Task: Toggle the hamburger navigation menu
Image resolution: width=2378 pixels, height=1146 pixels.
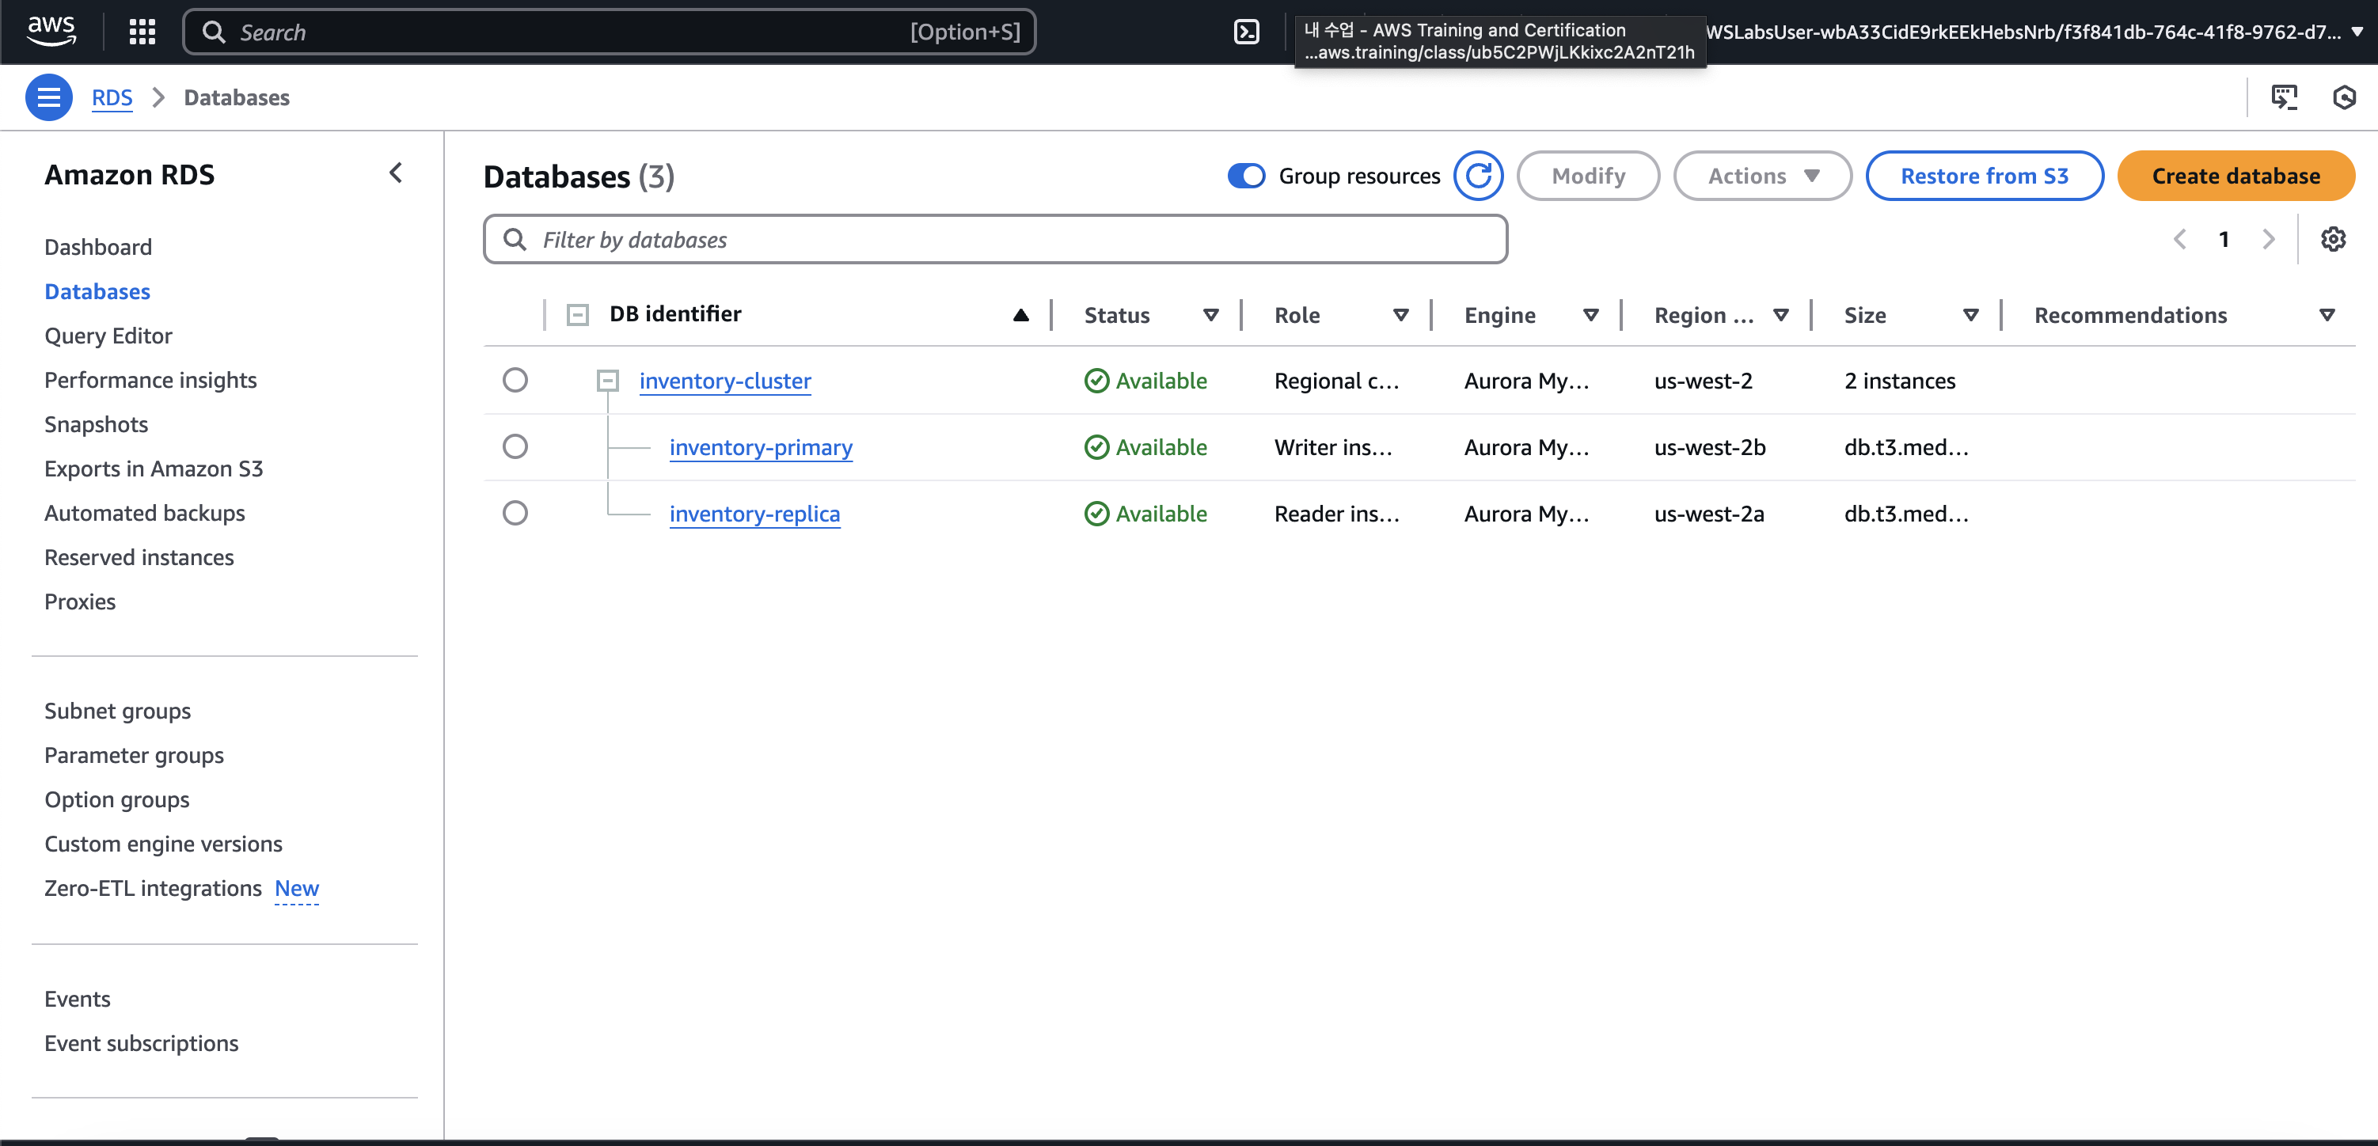Action: coord(49,97)
